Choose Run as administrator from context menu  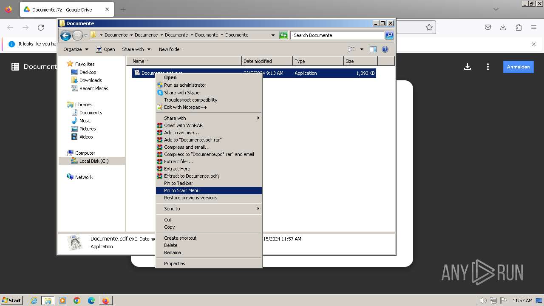coord(209,85)
